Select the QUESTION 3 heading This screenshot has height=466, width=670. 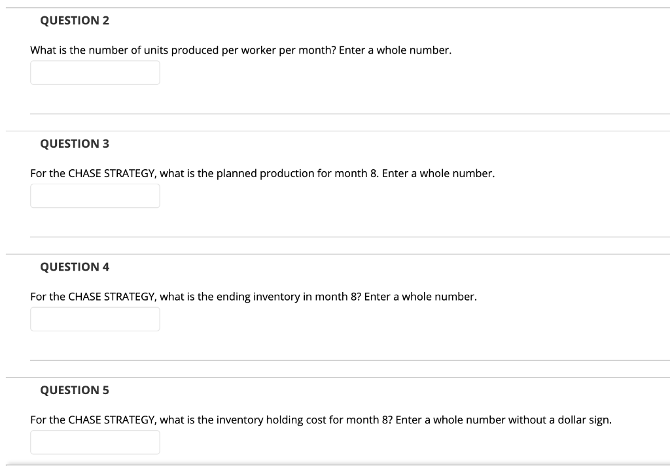point(75,143)
